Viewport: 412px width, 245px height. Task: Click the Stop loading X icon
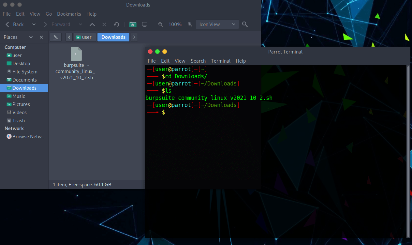click(104, 24)
